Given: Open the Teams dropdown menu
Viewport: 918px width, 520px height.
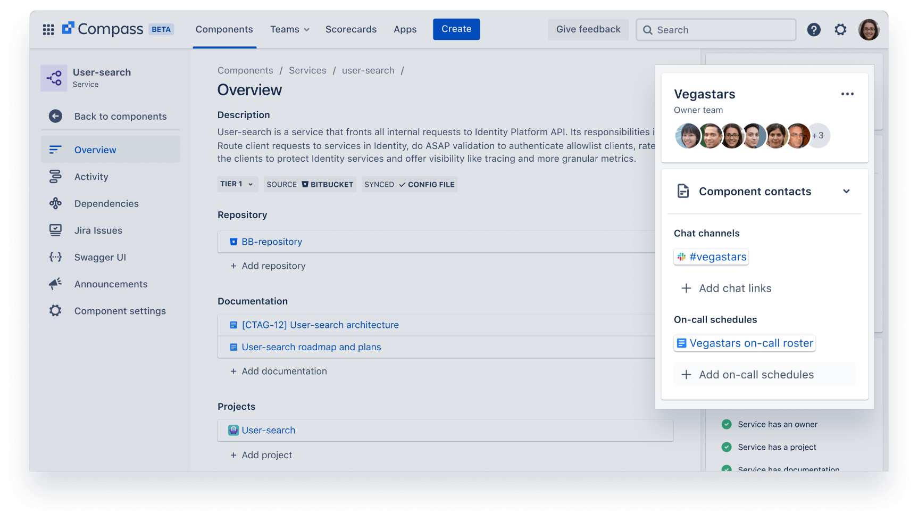Looking at the screenshot, I should click(x=289, y=29).
